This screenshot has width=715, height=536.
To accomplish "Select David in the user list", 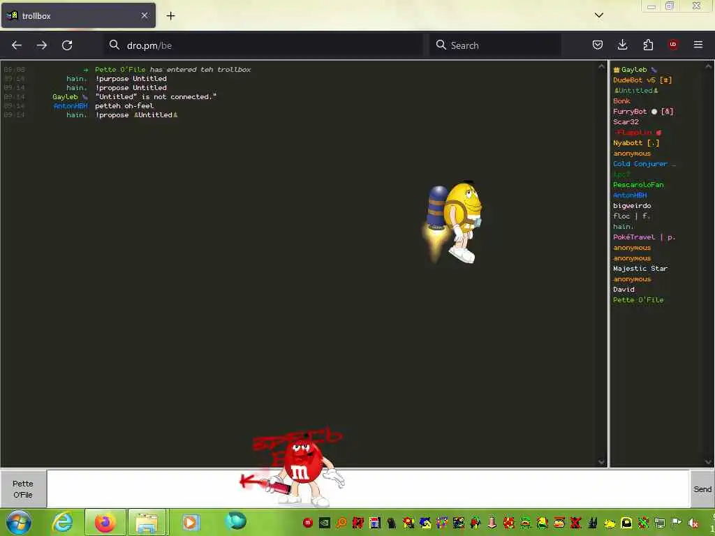I will coord(624,290).
